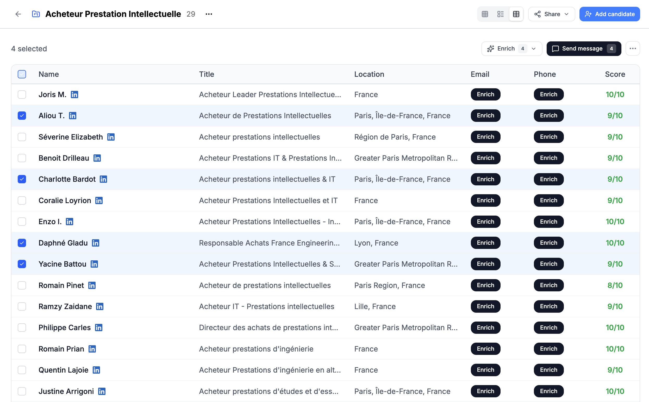Open Charlotte Bardot's LinkedIn icon
The width and height of the screenshot is (649, 402).
[x=103, y=179]
